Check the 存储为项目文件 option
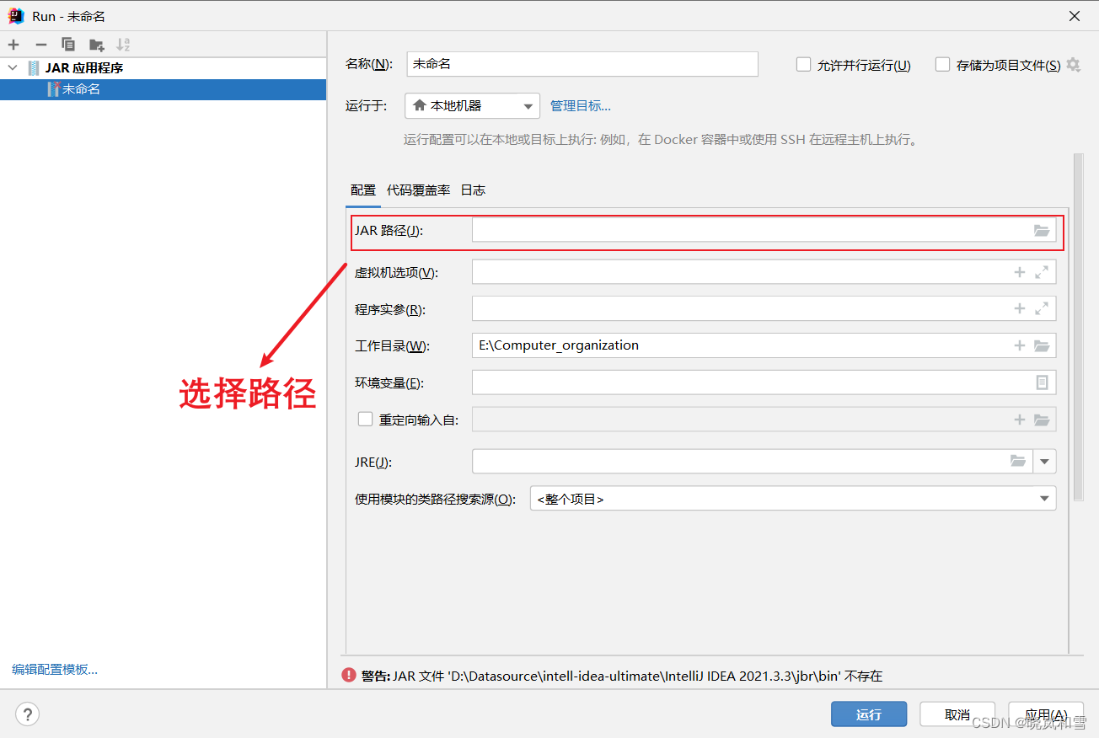 pos(941,64)
